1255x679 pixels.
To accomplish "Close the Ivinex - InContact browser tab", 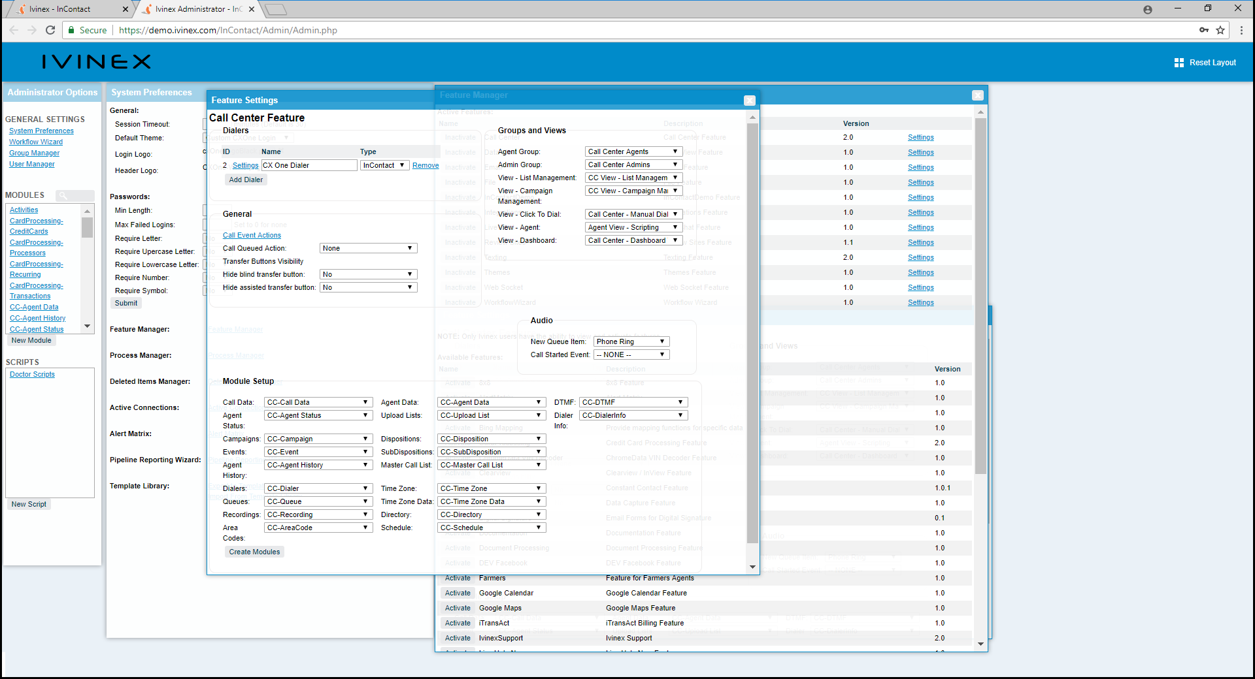I will [x=125, y=9].
